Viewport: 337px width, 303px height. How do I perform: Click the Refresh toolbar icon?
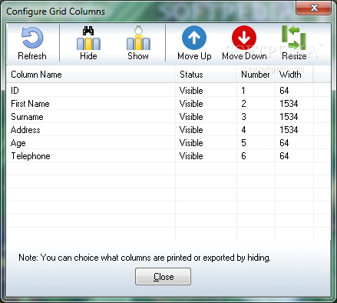pos(32,38)
